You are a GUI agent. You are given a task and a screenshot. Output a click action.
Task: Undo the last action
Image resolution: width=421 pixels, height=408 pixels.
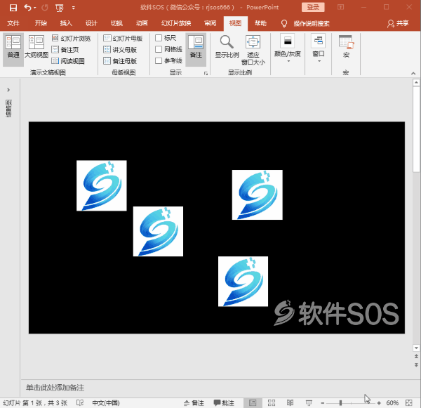27,8
